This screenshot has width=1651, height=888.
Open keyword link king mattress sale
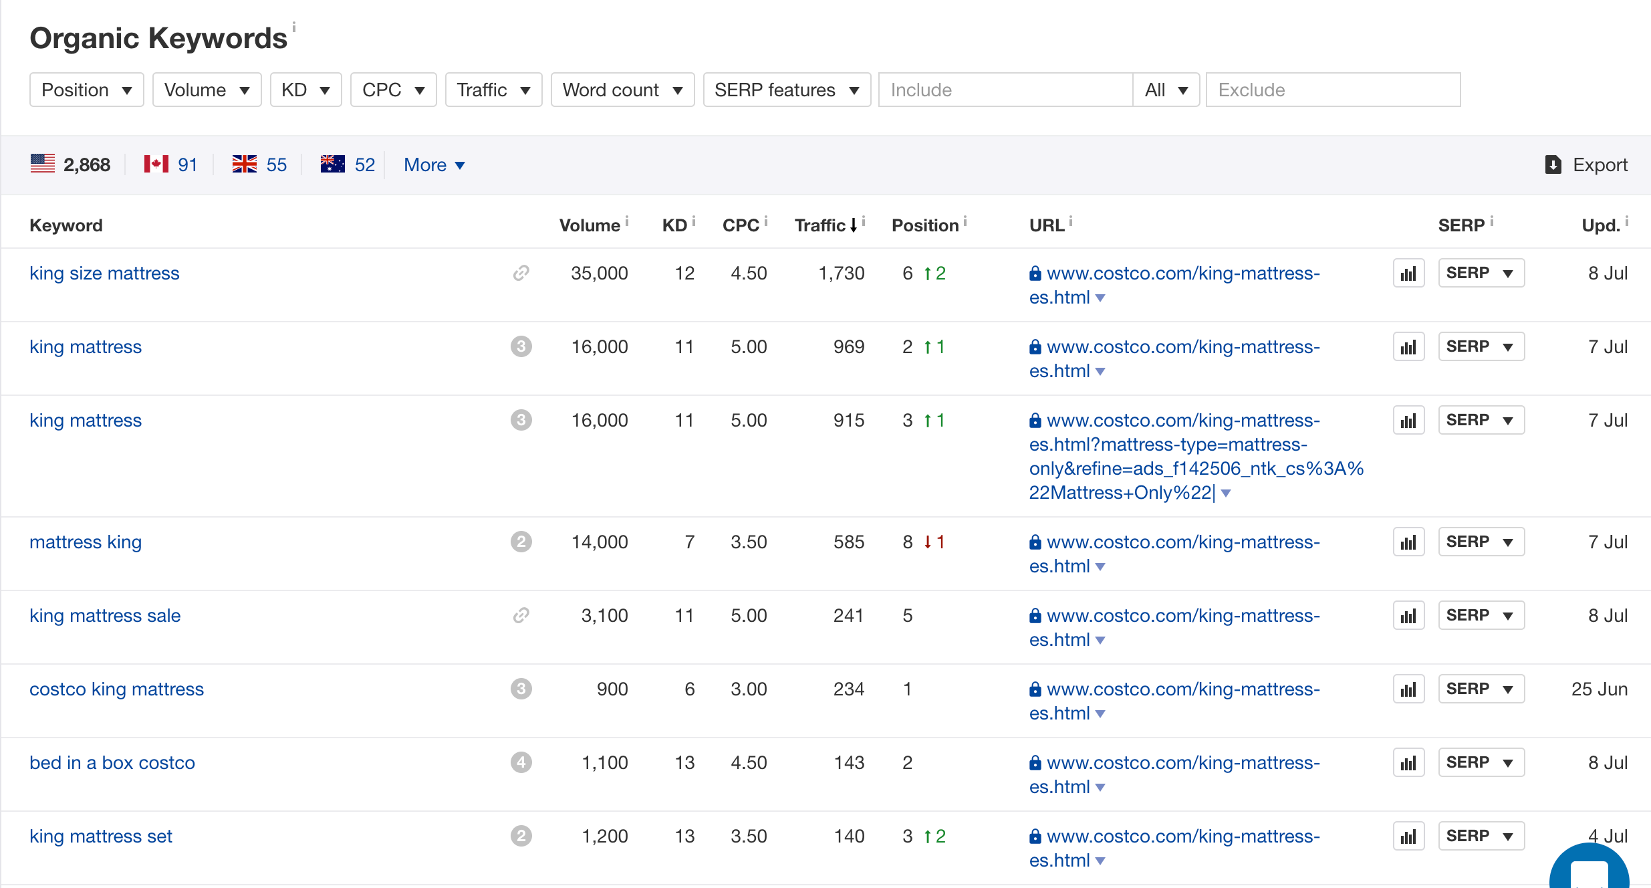[x=105, y=615]
